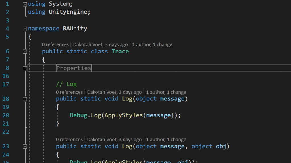Collapse the BAUnity namespace block

click(x=25, y=29)
